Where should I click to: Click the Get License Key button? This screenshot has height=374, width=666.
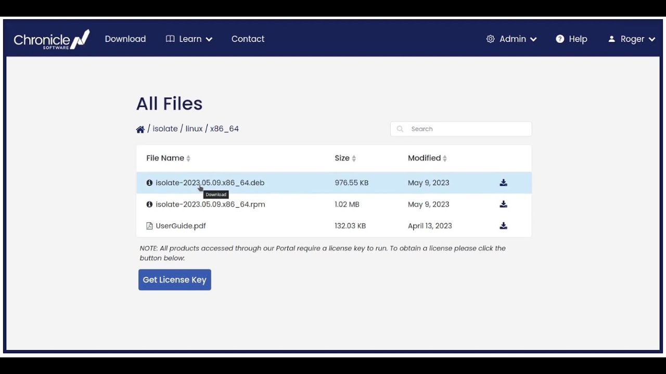tap(175, 279)
